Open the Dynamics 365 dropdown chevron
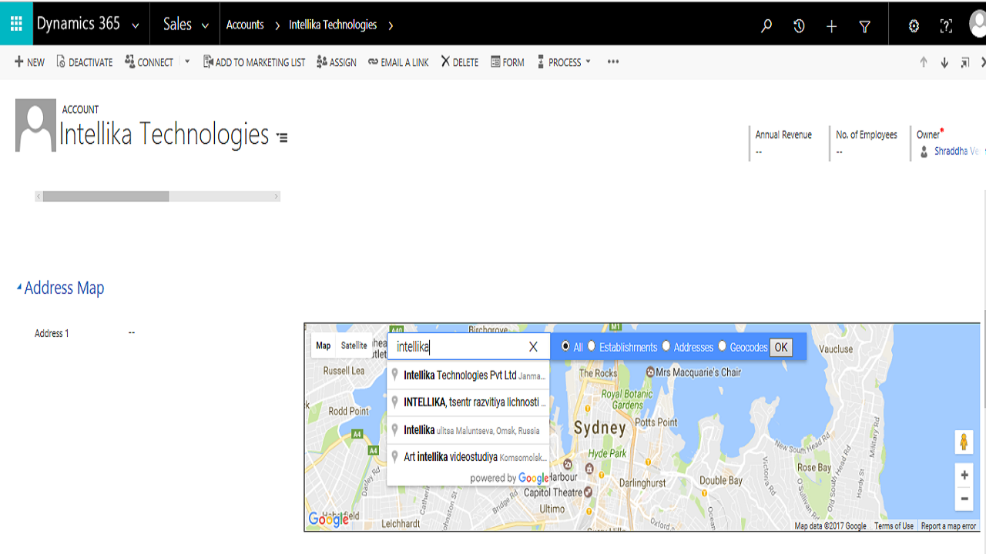Screen dimensions: 986x554 point(136,25)
